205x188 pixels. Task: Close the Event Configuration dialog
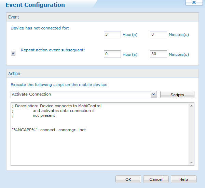pos(194,2)
